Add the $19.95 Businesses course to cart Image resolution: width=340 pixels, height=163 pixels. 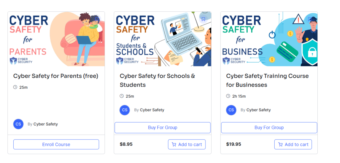point(293,144)
